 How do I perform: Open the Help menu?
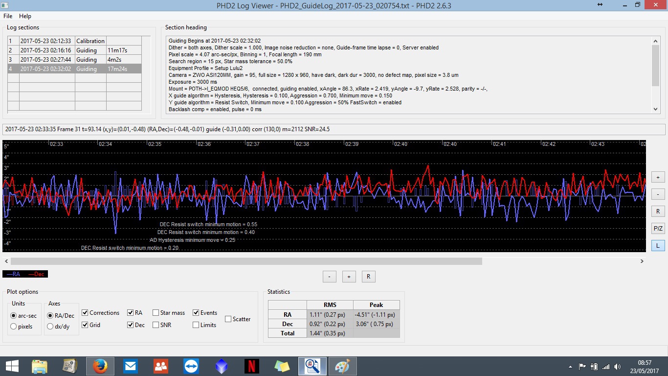click(25, 16)
